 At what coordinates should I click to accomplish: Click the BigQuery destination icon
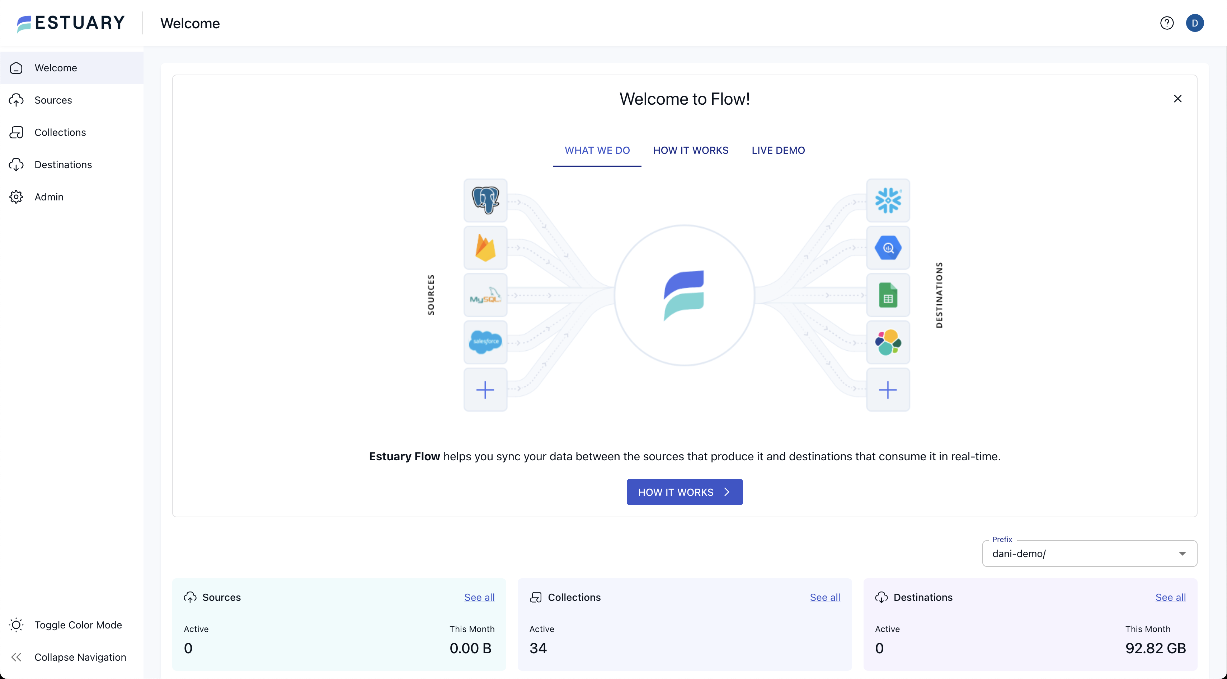887,247
